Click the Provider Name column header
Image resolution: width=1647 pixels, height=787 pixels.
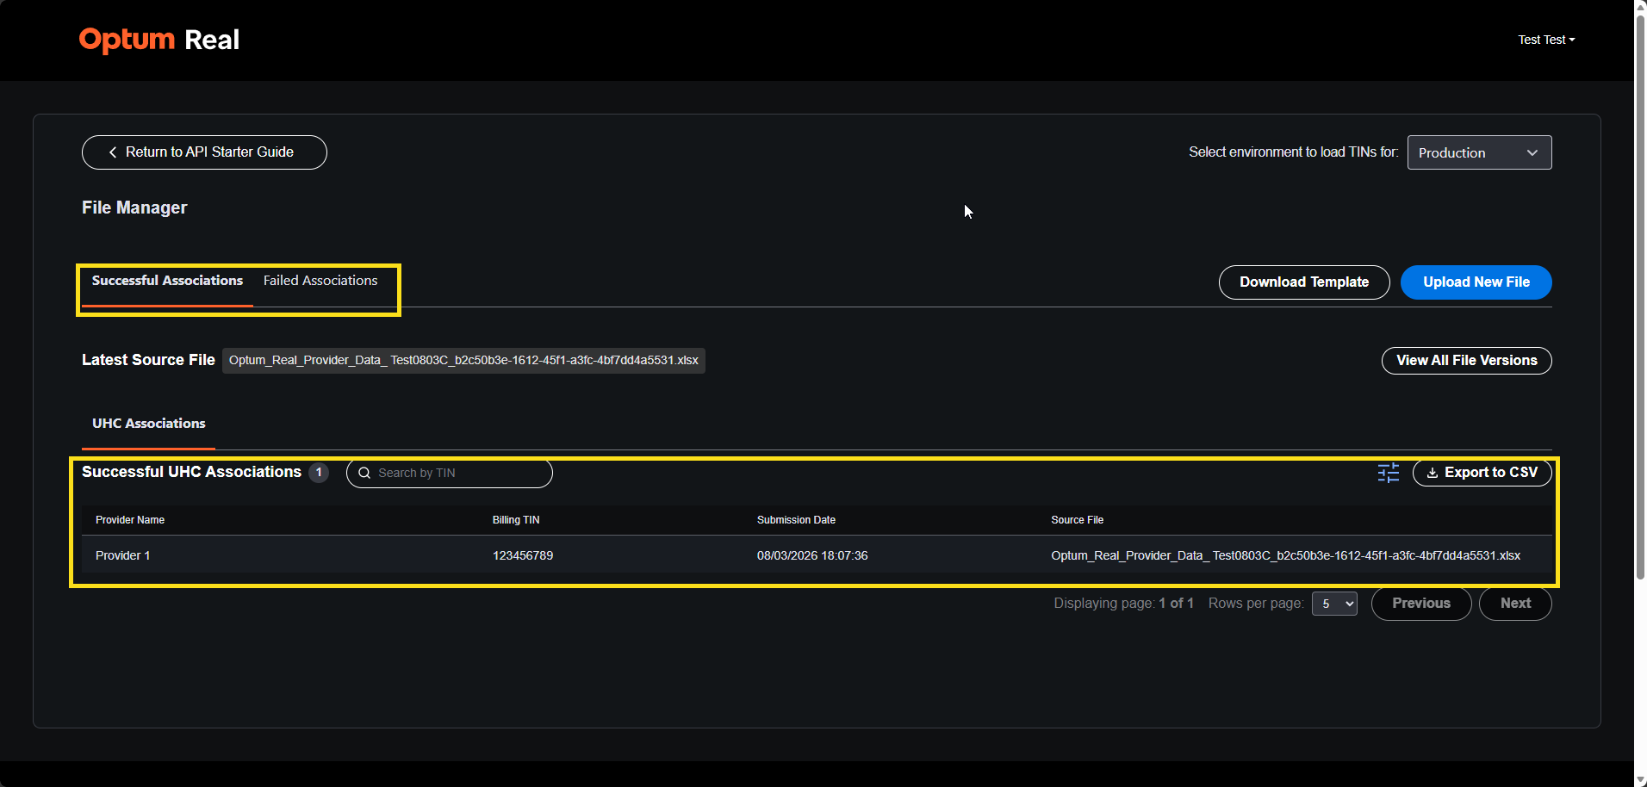point(130,520)
